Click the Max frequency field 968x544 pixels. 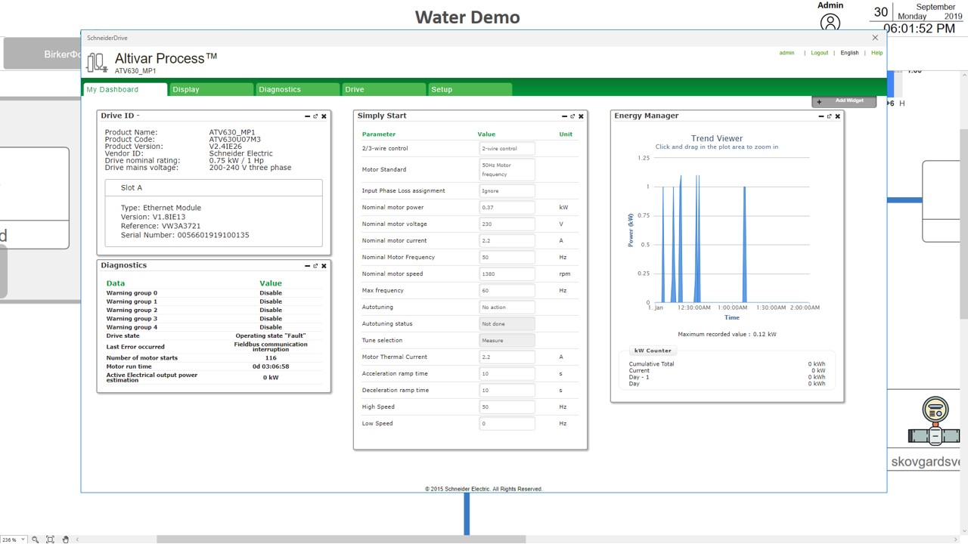[x=507, y=291]
